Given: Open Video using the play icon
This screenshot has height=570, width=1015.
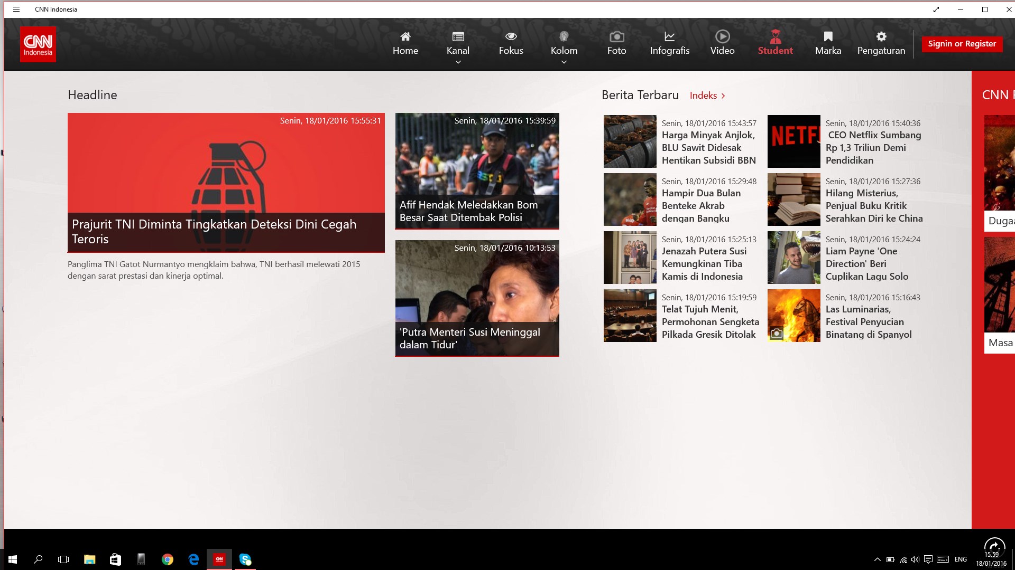Looking at the screenshot, I should pos(722,36).
